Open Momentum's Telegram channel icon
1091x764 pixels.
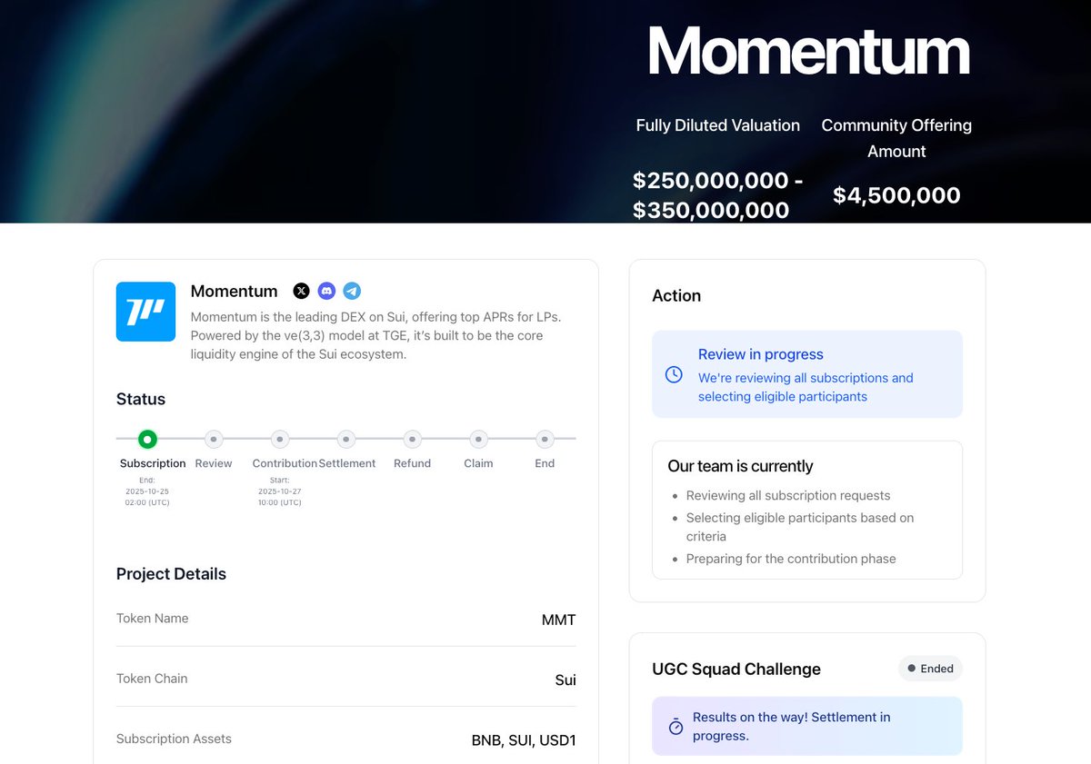[x=352, y=291]
